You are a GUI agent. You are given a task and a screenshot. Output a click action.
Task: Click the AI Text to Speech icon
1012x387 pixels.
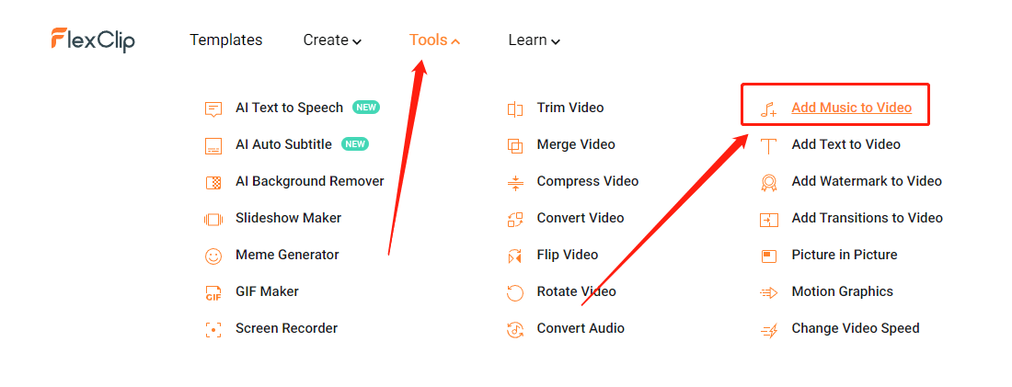(x=213, y=109)
